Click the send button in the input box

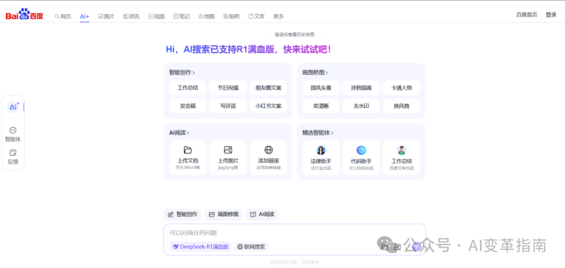point(416,246)
